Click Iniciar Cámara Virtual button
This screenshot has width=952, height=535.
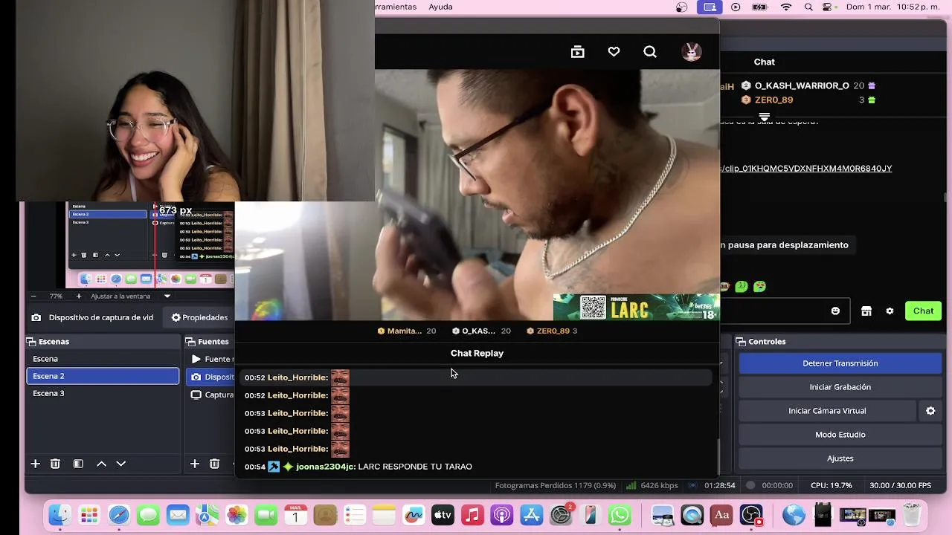tap(827, 411)
